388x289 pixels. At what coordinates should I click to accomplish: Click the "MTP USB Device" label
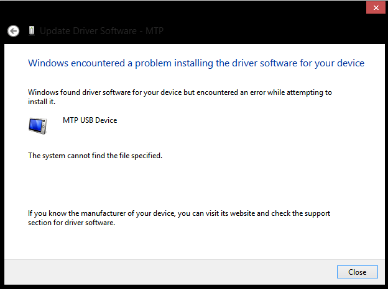(90, 120)
